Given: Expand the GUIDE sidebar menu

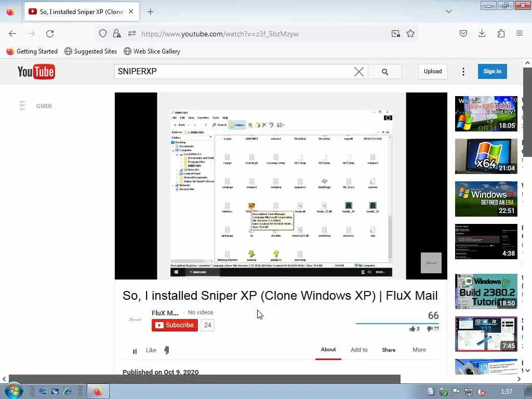Looking at the screenshot, I should tap(36, 106).
